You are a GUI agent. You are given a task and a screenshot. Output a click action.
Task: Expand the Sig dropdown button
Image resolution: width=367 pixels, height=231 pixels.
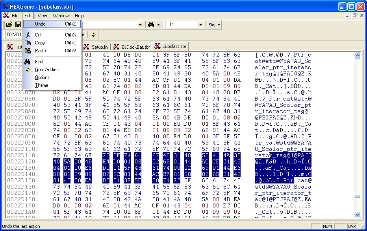(214, 25)
